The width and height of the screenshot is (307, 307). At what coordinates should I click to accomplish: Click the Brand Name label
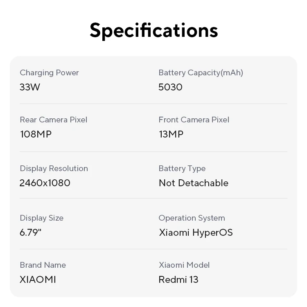[x=43, y=265]
